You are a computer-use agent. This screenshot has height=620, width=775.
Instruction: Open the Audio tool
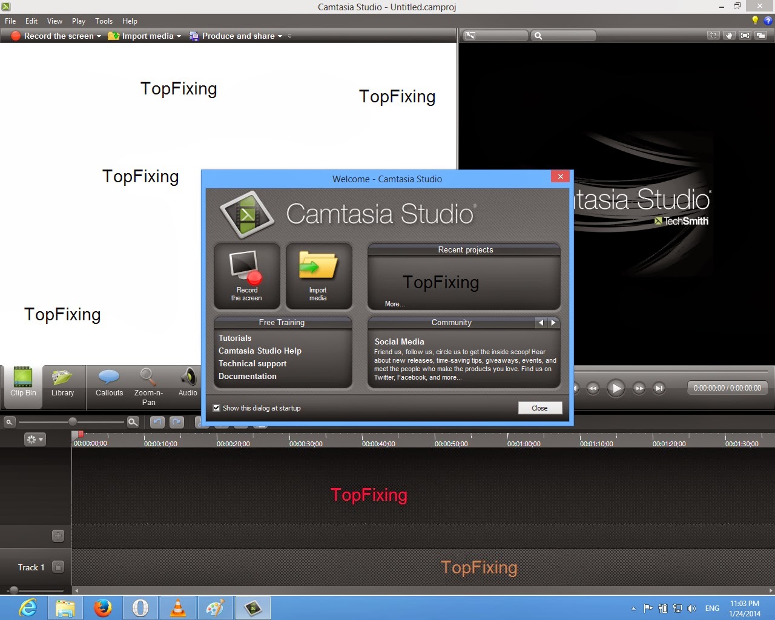[x=188, y=383]
